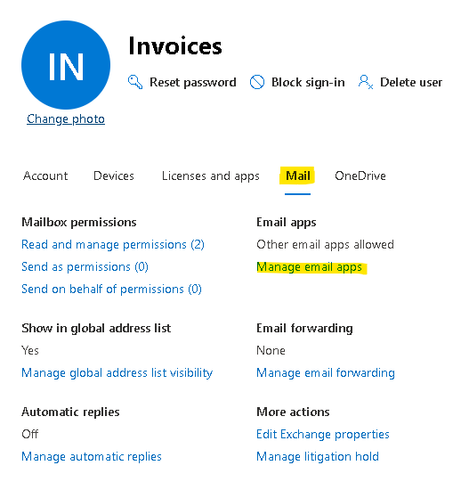Image resolution: width=469 pixels, height=498 pixels.
Task: Open Manage global address list visibility
Action: (117, 373)
